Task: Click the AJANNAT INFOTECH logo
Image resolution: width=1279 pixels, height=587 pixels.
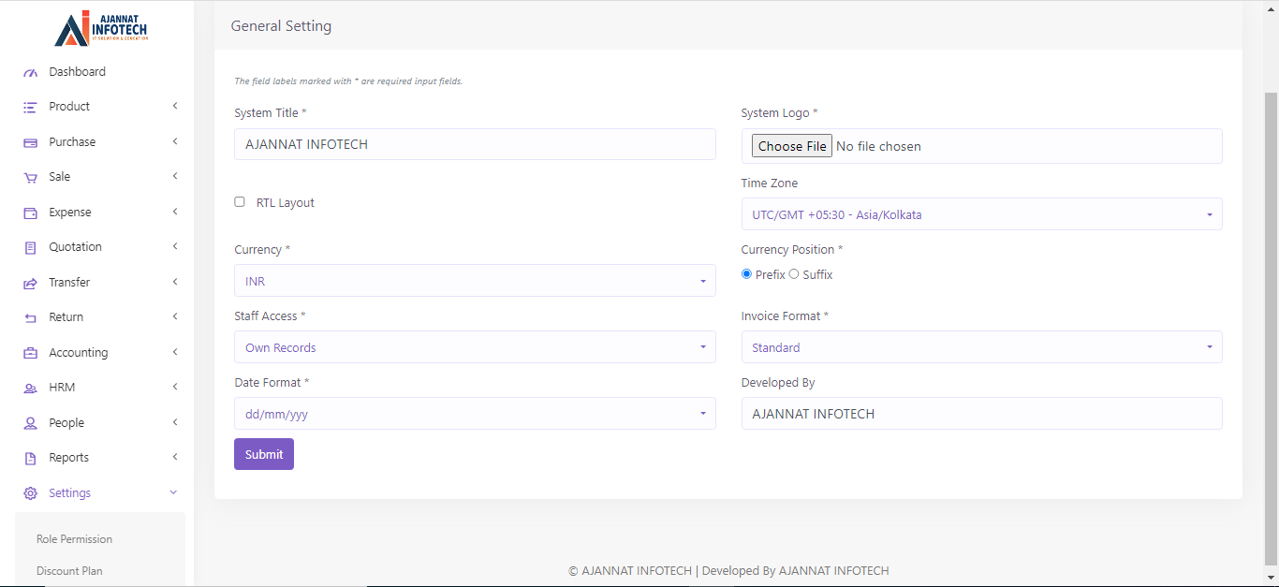Action: 100,28
